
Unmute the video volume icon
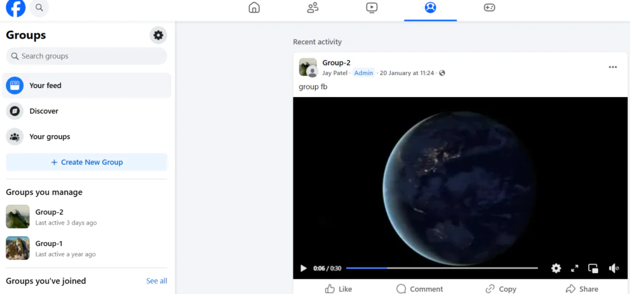click(613, 268)
